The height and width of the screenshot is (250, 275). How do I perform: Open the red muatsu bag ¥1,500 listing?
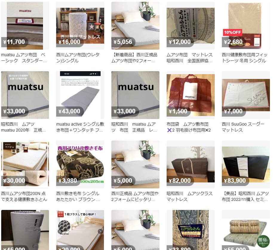coord(190,95)
